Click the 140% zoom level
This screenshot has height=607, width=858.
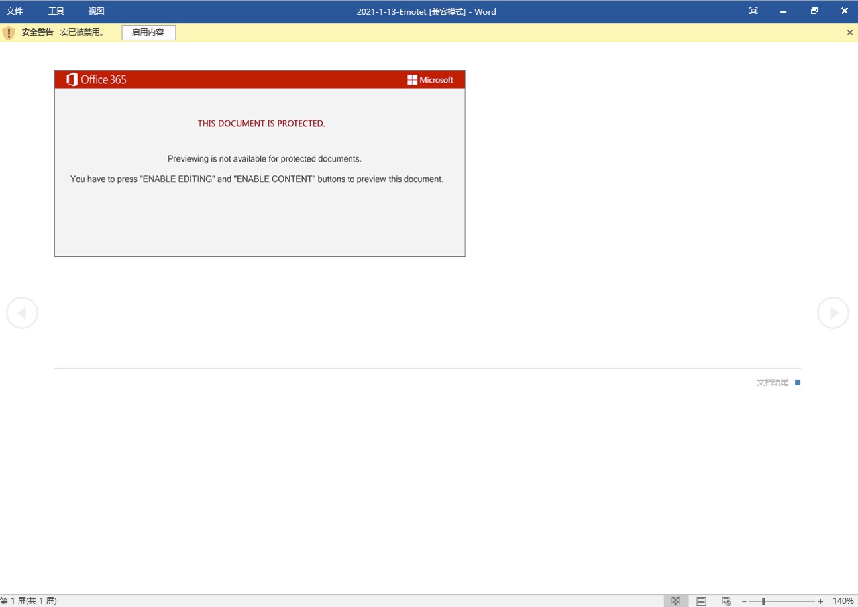(843, 601)
